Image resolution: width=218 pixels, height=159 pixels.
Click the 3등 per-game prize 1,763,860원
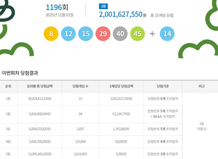coord(121,129)
